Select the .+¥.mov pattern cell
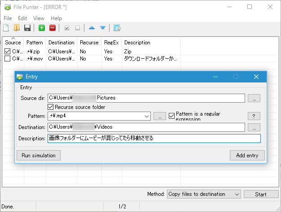This screenshot has width=281, height=212. [x=35, y=59]
